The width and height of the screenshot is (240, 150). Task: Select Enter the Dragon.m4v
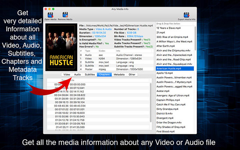pos(175,122)
